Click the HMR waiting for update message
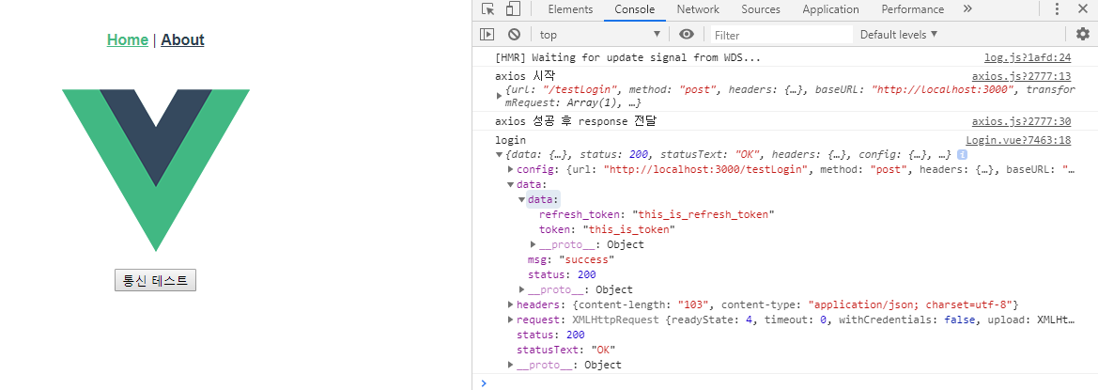The width and height of the screenshot is (1098, 390). 627,57
